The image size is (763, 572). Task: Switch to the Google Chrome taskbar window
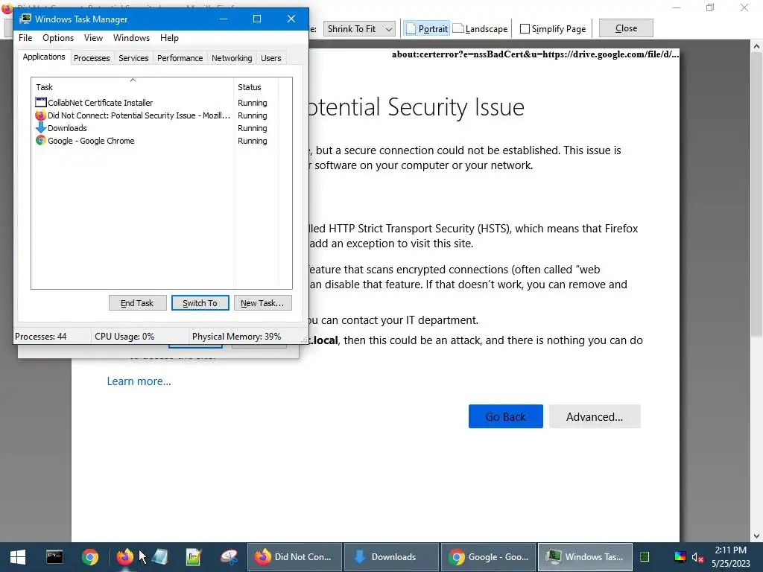[488, 557]
